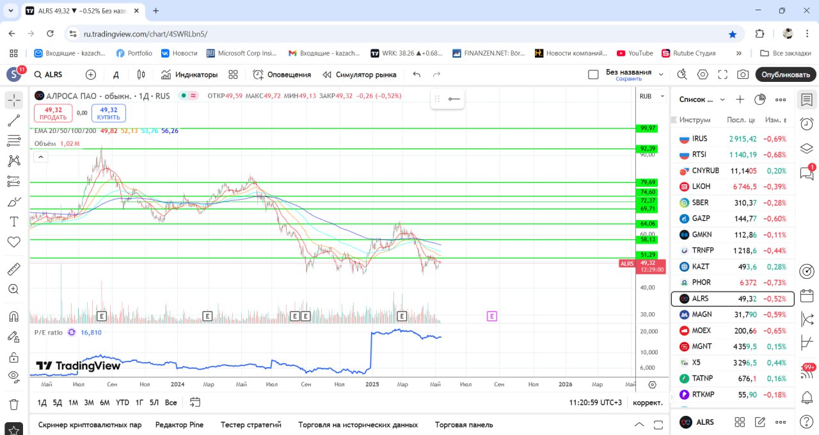Select the Text annotation tool

(x=14, y=222)
